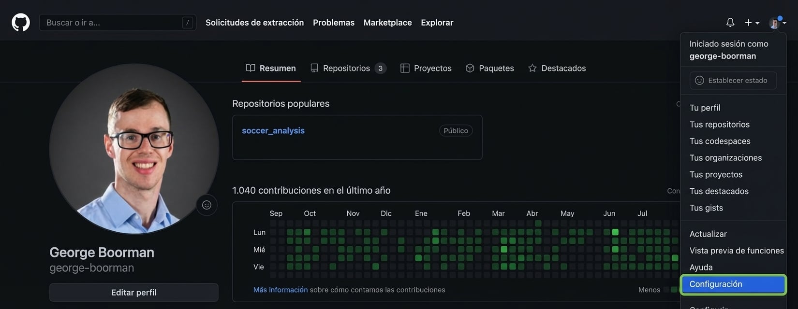Click the smiley status icon on profile photo

[207, 205]
